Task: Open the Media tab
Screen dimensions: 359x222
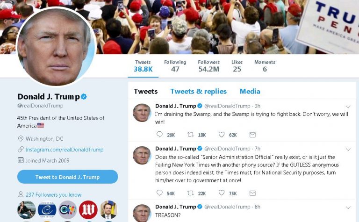Action: click(250, 91)
